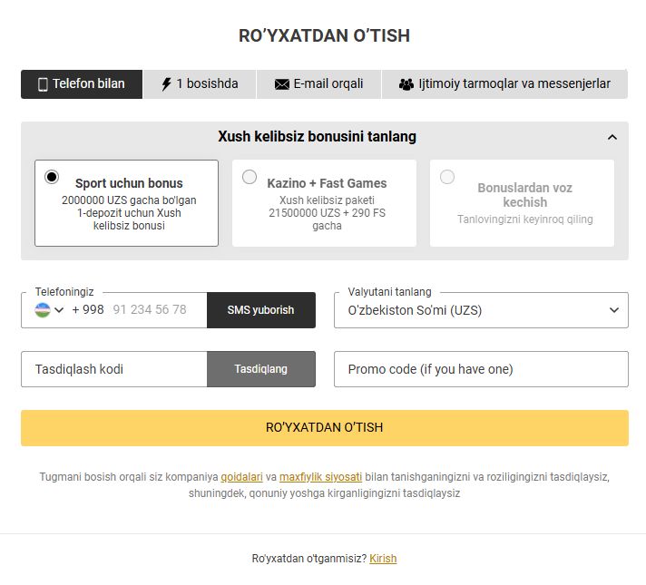Switch to the E-mail orqali tab
Screen dimensions: 646x585
[318, 84]
